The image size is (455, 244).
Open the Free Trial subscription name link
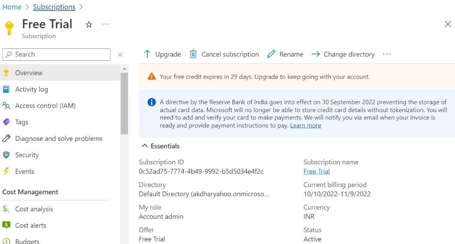[x=317, y=171]
